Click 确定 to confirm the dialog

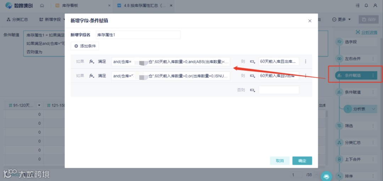pos(302,161)
